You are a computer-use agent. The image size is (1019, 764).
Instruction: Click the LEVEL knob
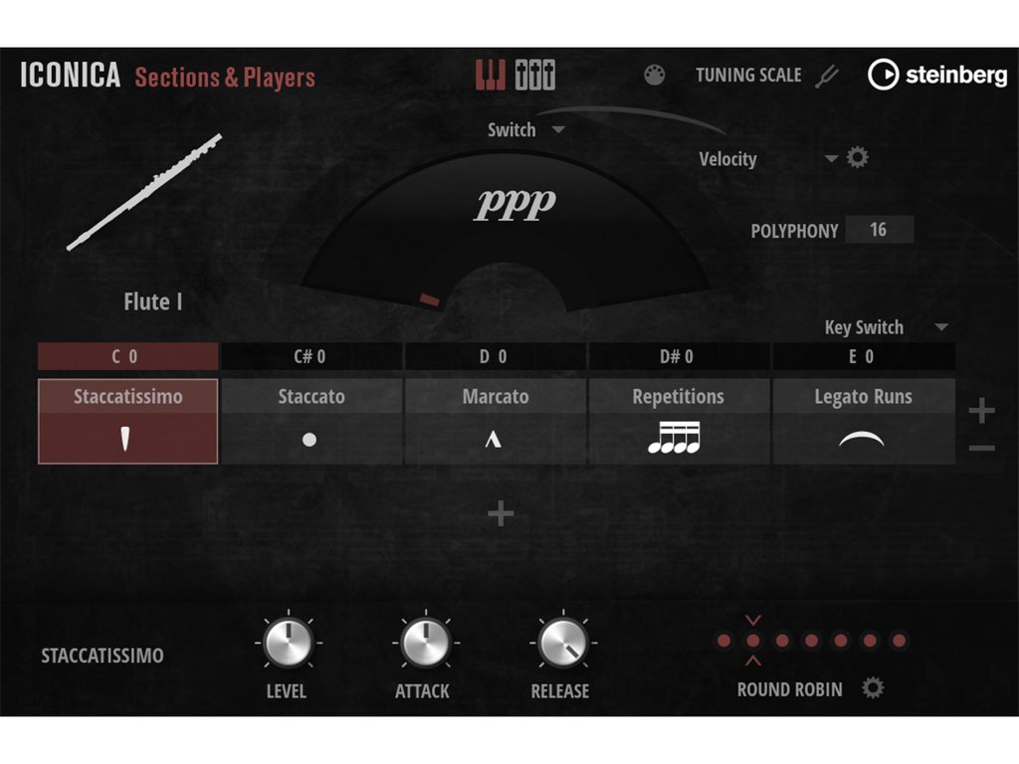tap(288, 642)
